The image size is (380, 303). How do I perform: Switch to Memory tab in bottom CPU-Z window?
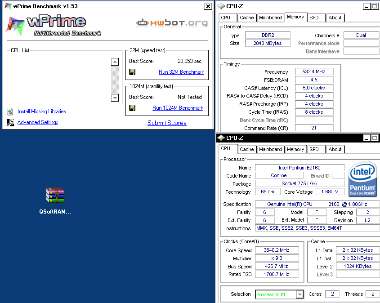tap(295, 149)
